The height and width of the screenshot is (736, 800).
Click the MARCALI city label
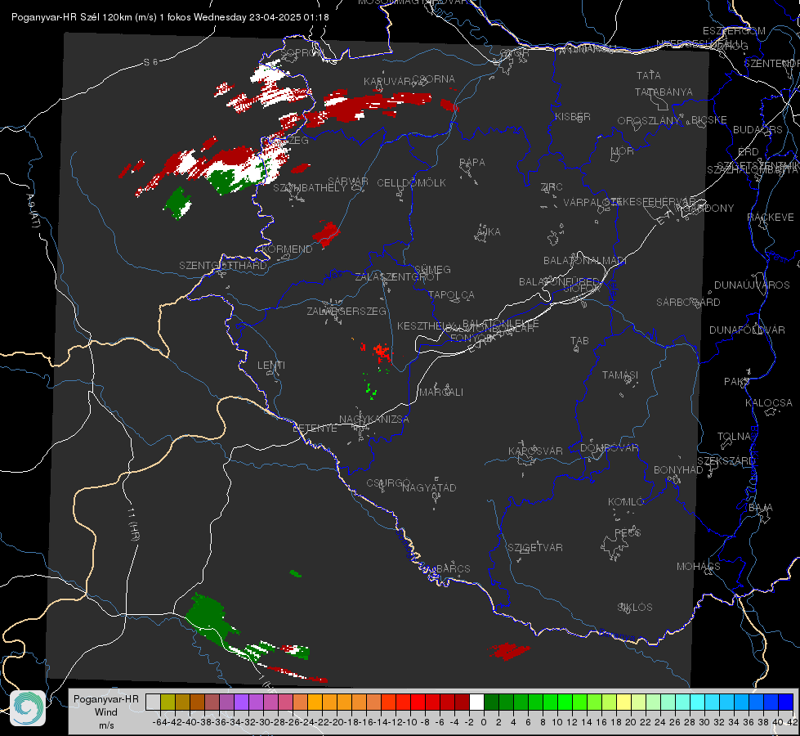(x=441, y=393)
